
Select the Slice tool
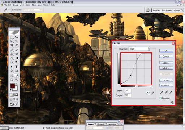pyautogui.click(x=16, y=45)
